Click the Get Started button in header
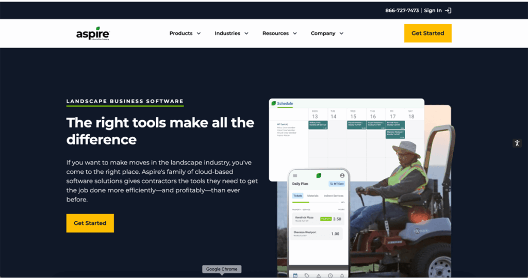The image size is (528, 278). (x=427, y=34)
